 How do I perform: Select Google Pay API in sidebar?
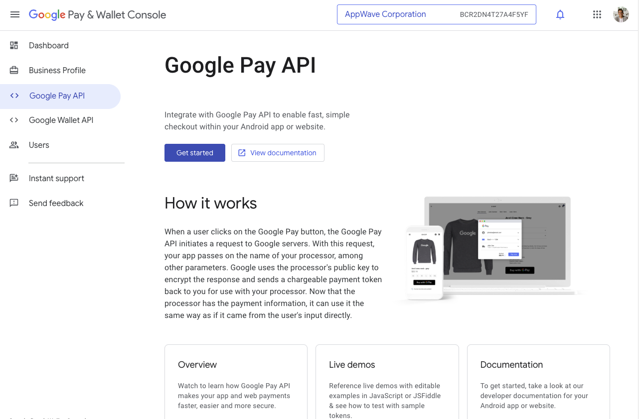(60, 96)
